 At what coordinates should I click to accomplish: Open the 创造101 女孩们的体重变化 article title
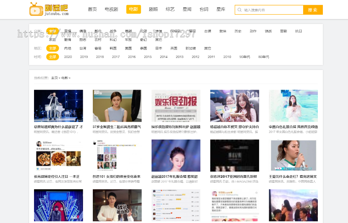pyautogui.click(x=117, y=177)
